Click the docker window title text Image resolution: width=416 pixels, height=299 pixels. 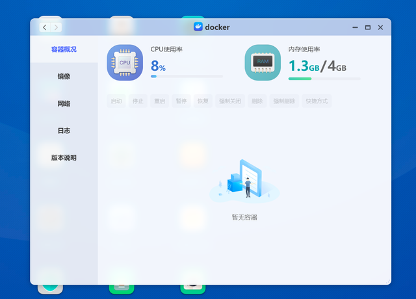(217, 27)
